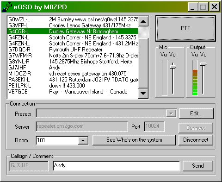
Task: Select PA3EKI-L Rotterdam row
Action: [x=73, y=80]
